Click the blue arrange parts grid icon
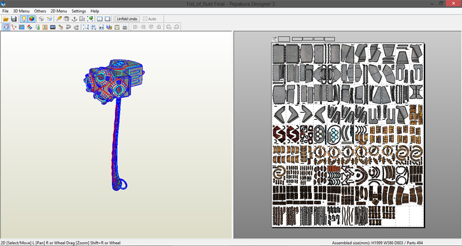 (94, 27)
